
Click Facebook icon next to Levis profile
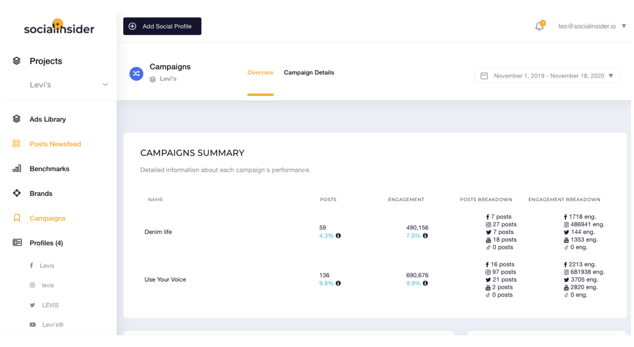point(32,265)
